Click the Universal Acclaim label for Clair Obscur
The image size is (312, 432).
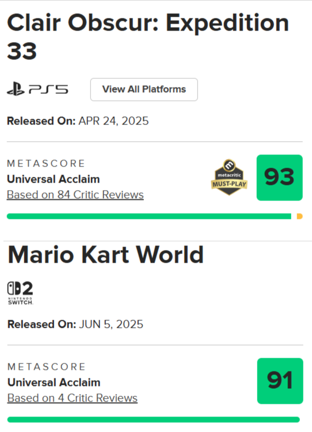(x=54, y=179)
